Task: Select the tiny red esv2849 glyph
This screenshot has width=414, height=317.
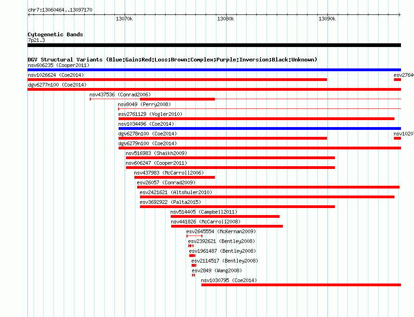Action: point(194,275)
